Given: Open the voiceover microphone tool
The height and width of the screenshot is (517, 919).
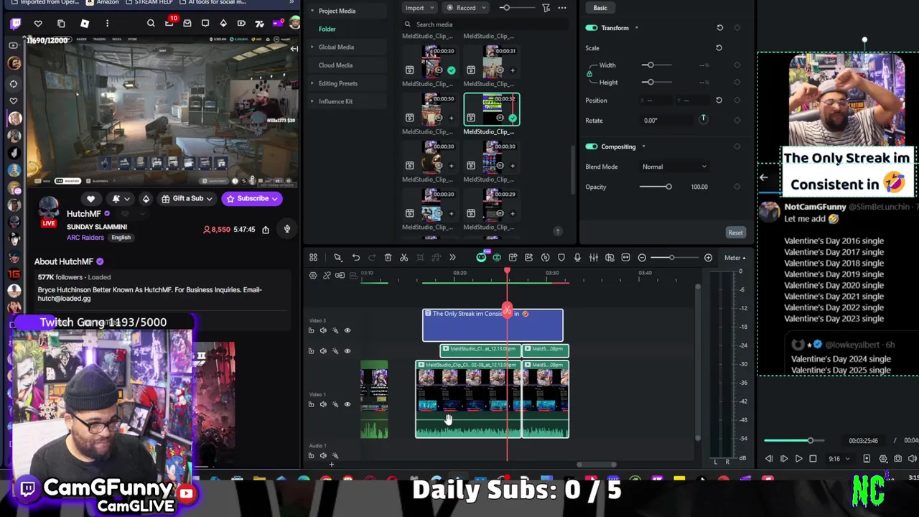Looking at the screenshot, I should [x=577, y=257].
